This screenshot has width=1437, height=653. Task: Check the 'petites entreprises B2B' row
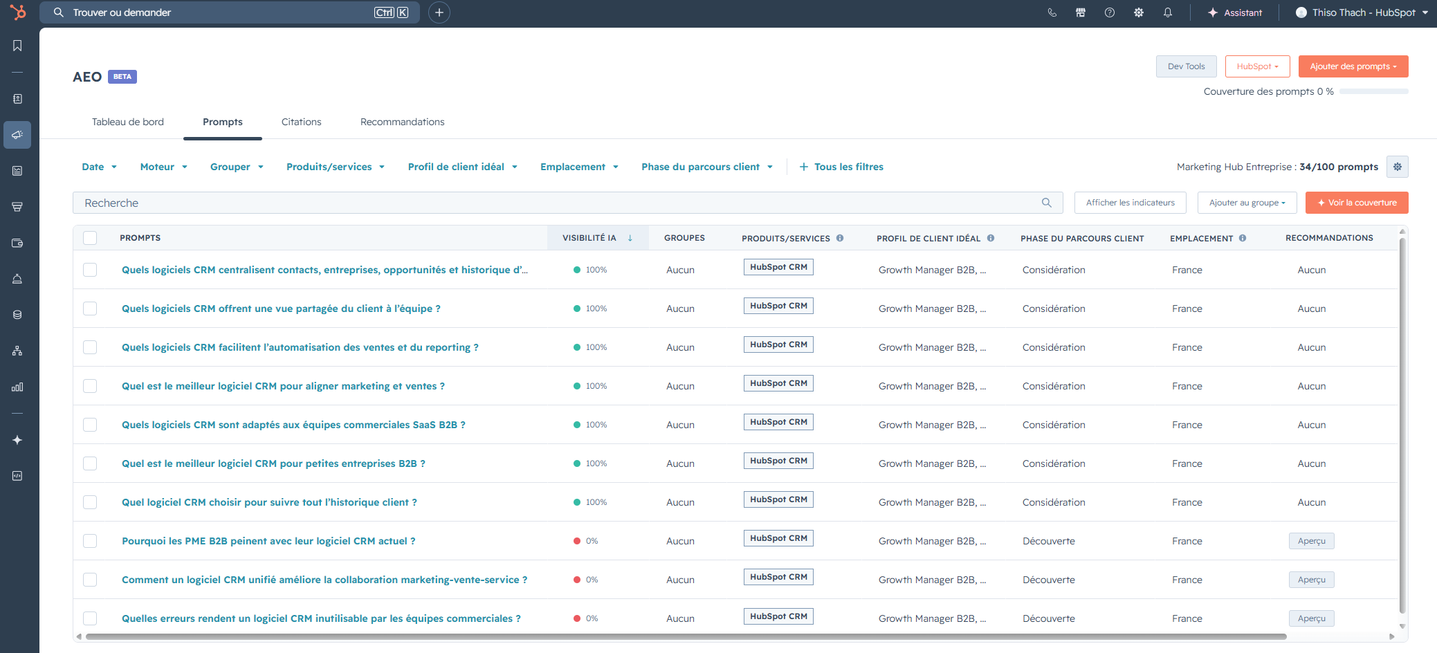click(x=90, y=463)
